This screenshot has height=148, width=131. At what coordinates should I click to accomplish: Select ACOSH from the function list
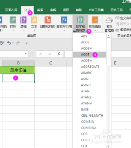pos(90,48)
